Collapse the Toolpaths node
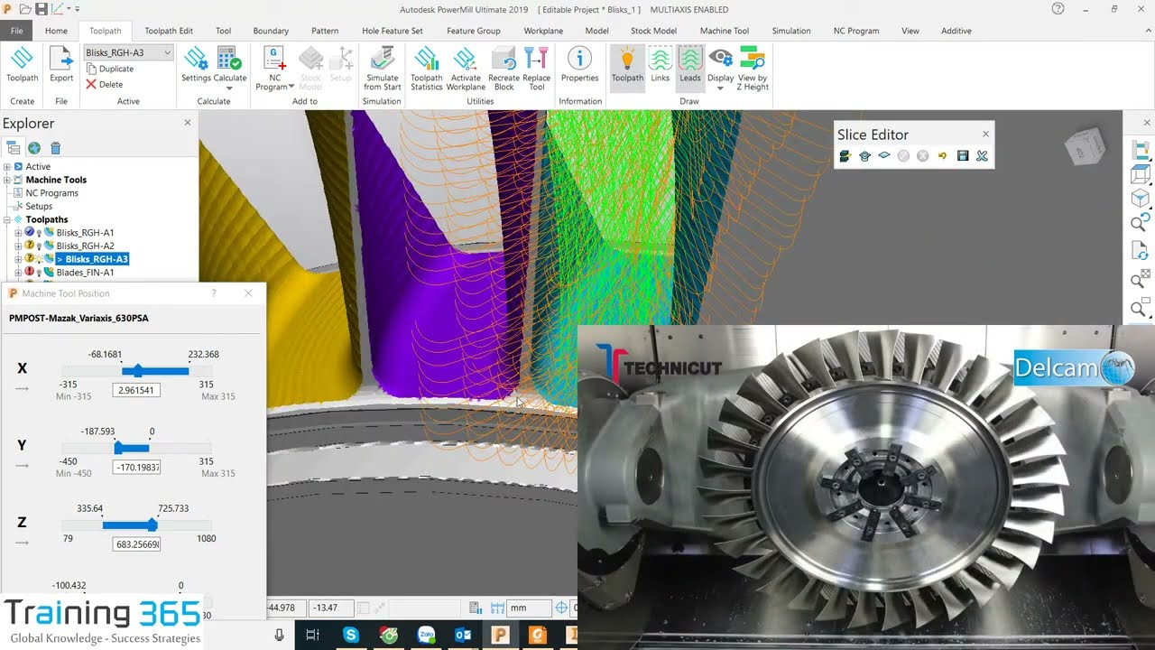The width and height of the screenshot is (1155, 650). 7,219
